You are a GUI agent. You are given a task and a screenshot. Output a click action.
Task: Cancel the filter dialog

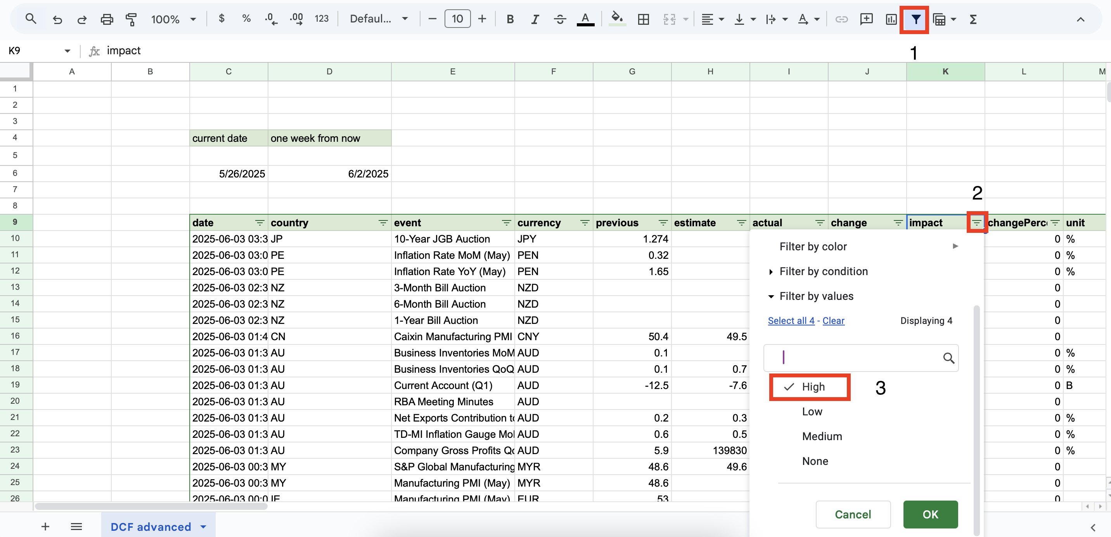click(853, 514)
